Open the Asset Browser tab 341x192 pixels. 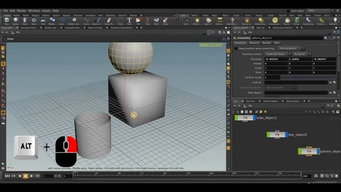[x=293, y=101]
